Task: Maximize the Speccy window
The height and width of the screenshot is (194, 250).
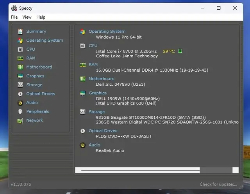Action: tap(219, 8)
